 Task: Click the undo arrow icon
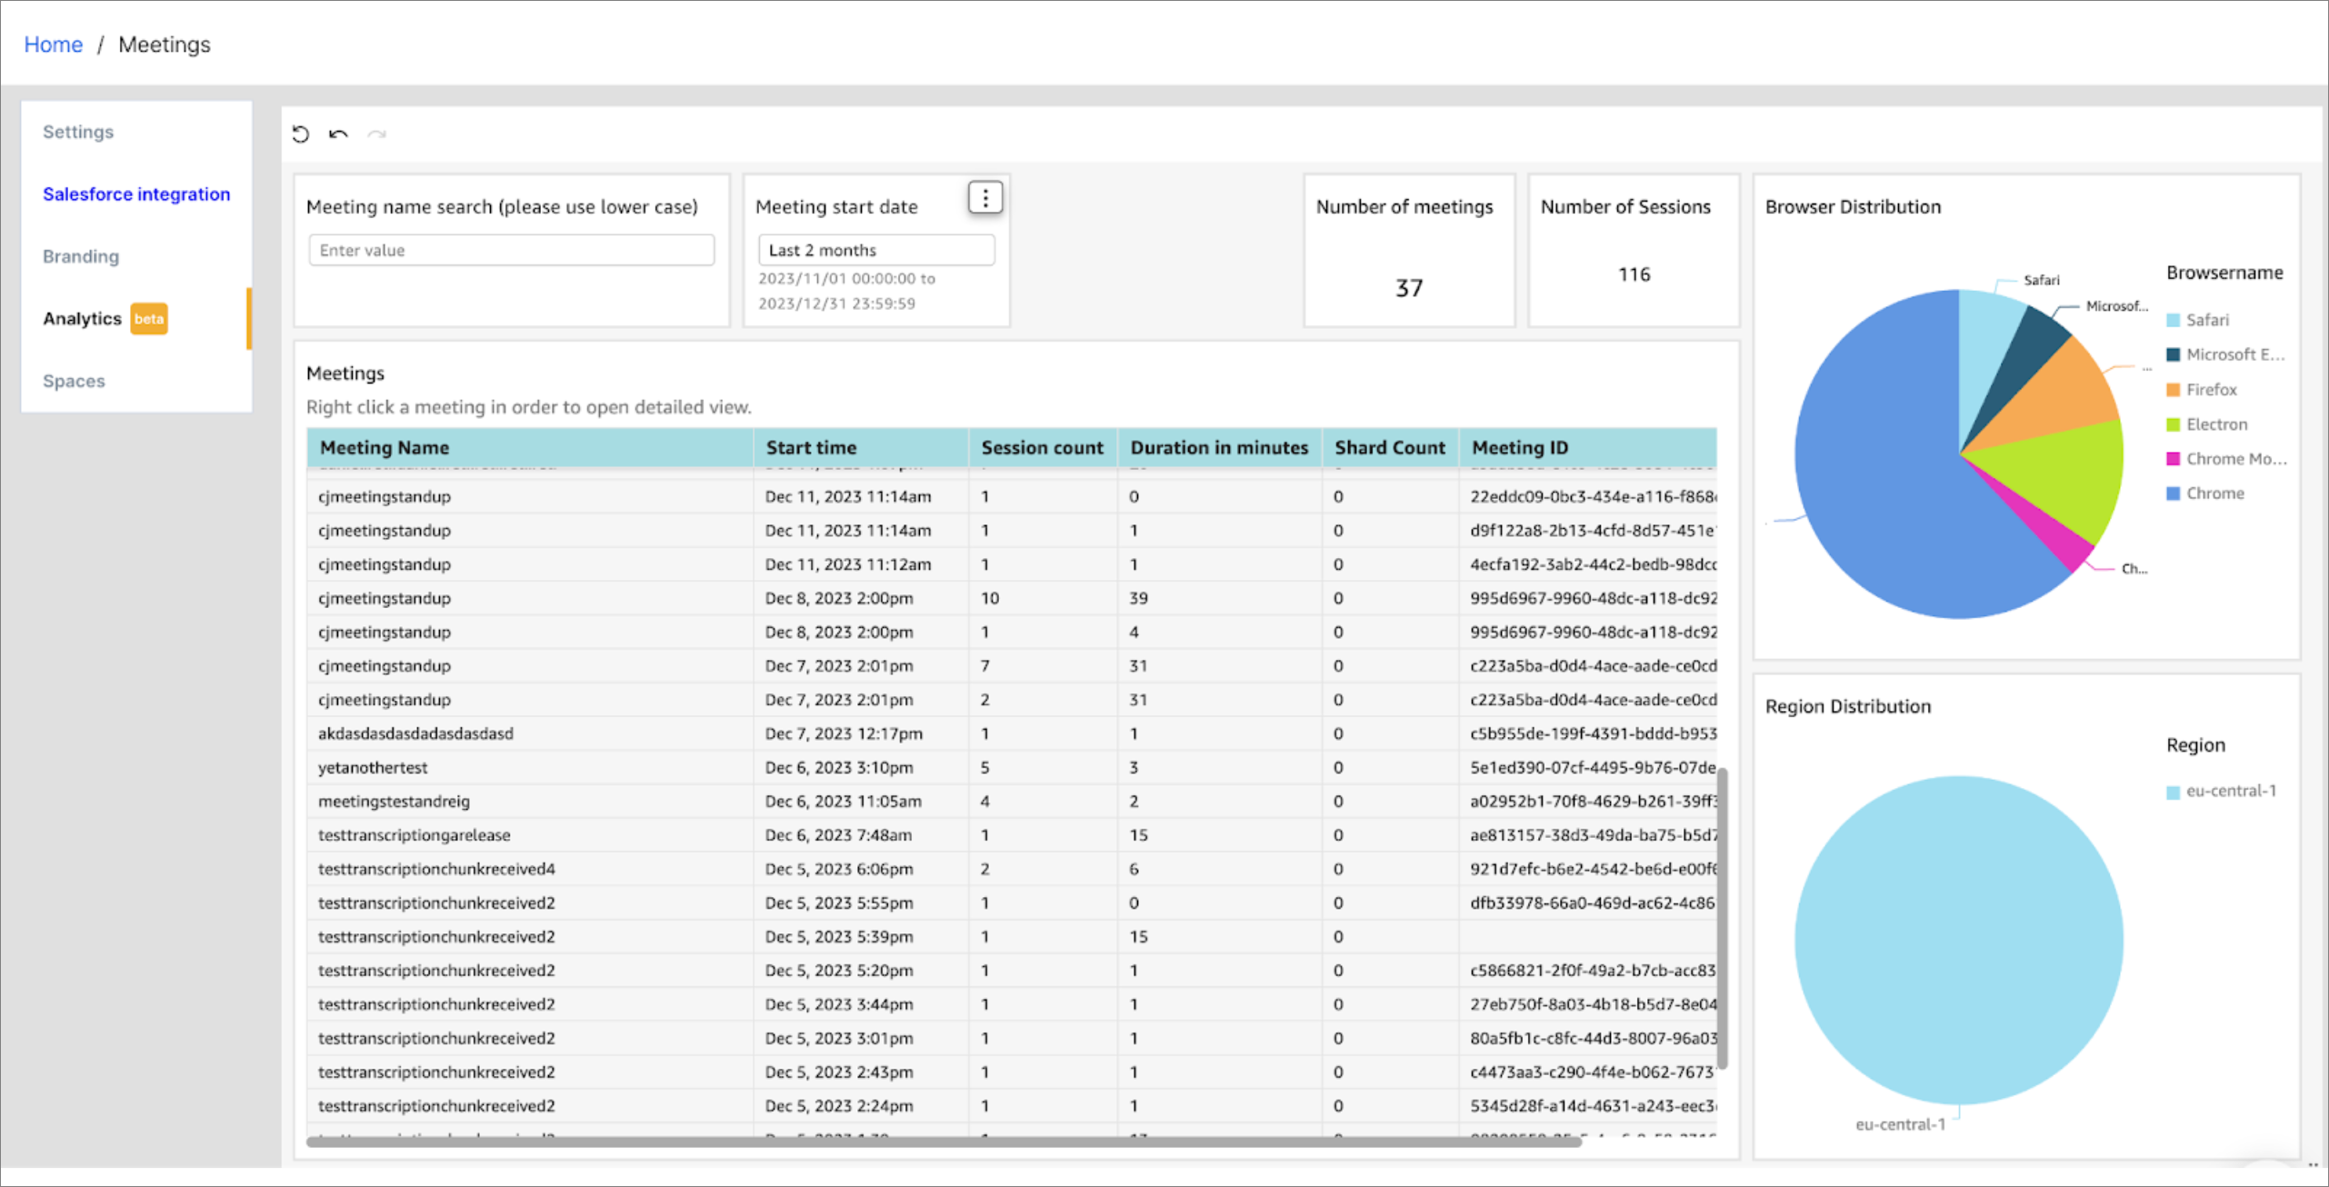pyautogui.click(x=338, y=135)
